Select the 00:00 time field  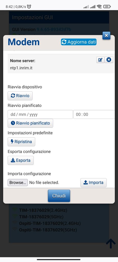94,114
